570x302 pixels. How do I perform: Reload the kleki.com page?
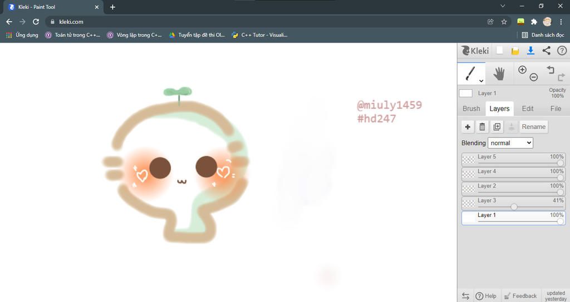click(36, 22)
